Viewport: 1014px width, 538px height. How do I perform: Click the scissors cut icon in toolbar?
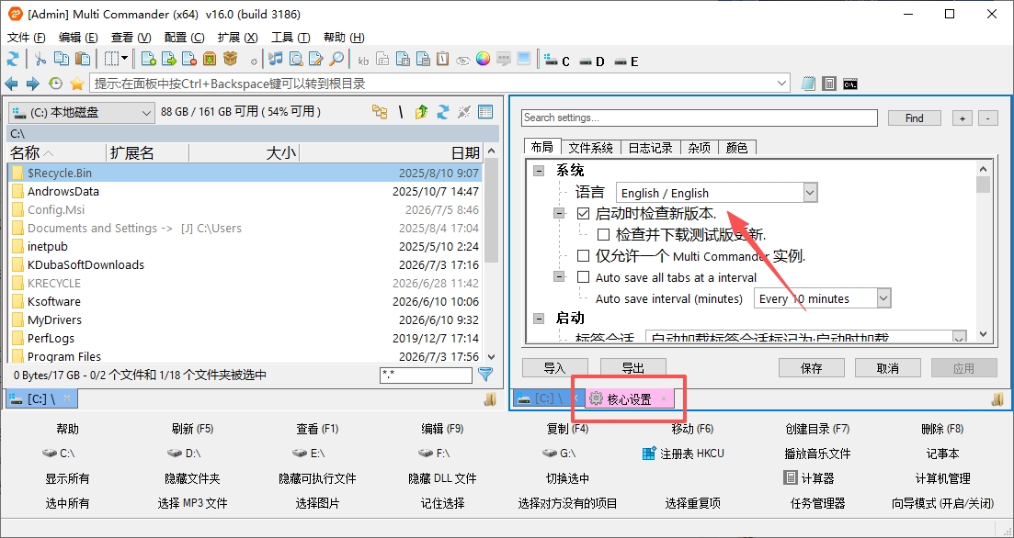pos(40,60)
